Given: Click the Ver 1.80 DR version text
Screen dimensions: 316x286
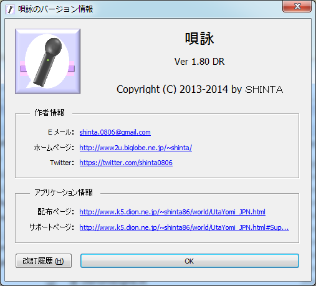Looking at the screenshot, I should click(x=199, y=62).
